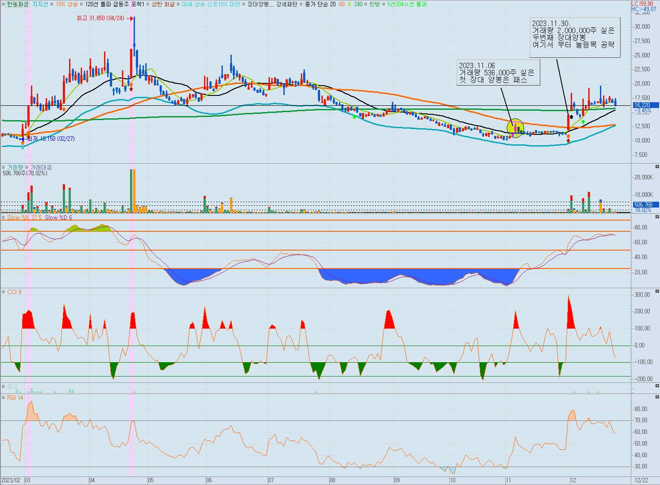
Task: Click the 78.02% label on volume axis
Action: coord(643,210)
